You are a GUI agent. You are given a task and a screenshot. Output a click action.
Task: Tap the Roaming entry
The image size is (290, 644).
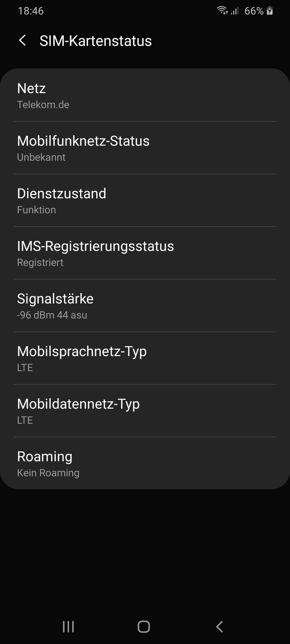(x=145, y=463)
